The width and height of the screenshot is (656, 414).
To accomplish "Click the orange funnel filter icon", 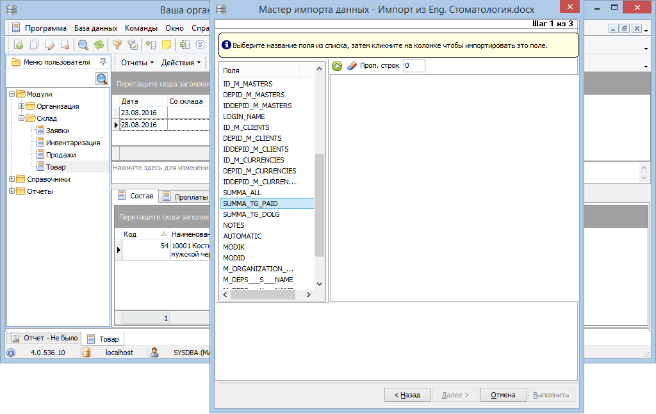I will [117, 45].
